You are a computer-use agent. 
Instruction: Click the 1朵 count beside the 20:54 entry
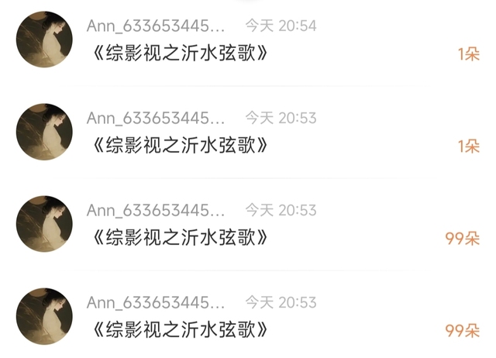469,54
